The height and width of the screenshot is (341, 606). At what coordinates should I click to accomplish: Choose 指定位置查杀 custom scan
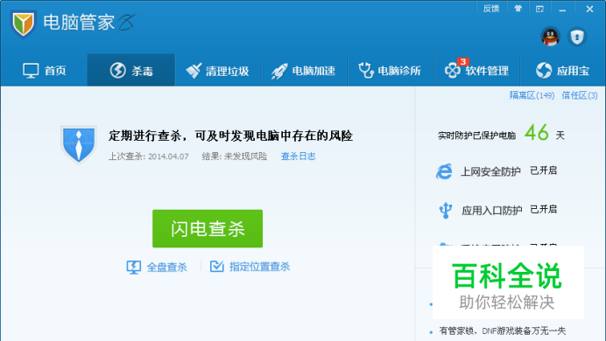[x=250, y=267]
